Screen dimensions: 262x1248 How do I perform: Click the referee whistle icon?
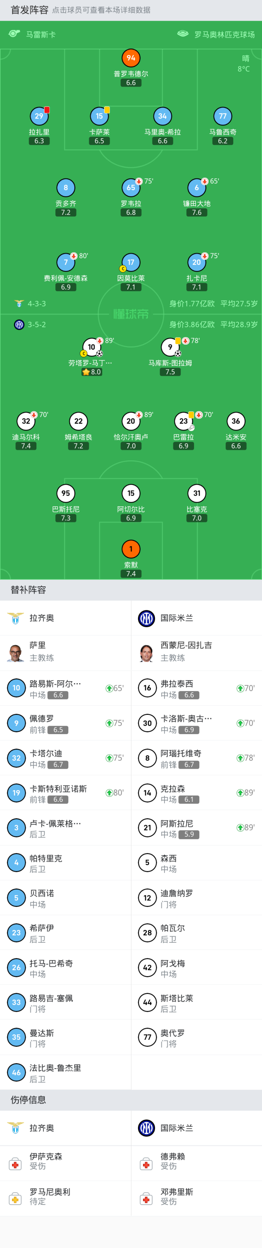pos(14,34)
